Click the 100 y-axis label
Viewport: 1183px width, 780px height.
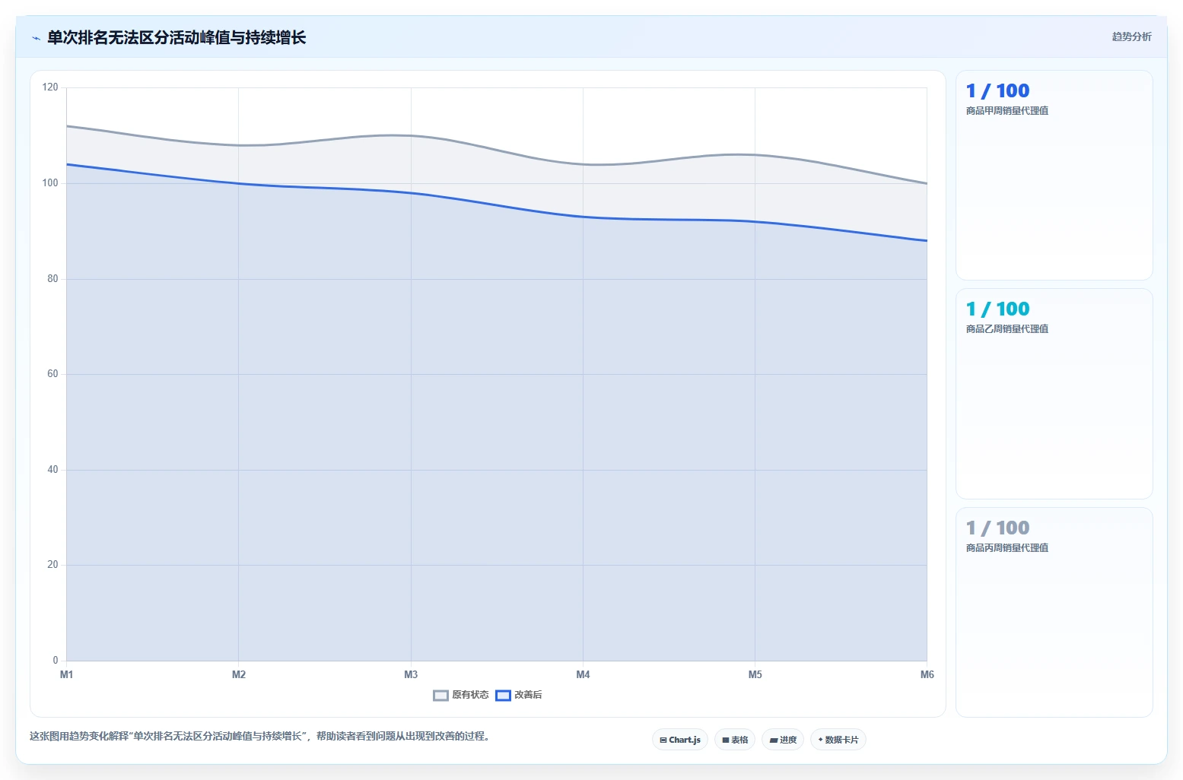[x=50, y=183]
